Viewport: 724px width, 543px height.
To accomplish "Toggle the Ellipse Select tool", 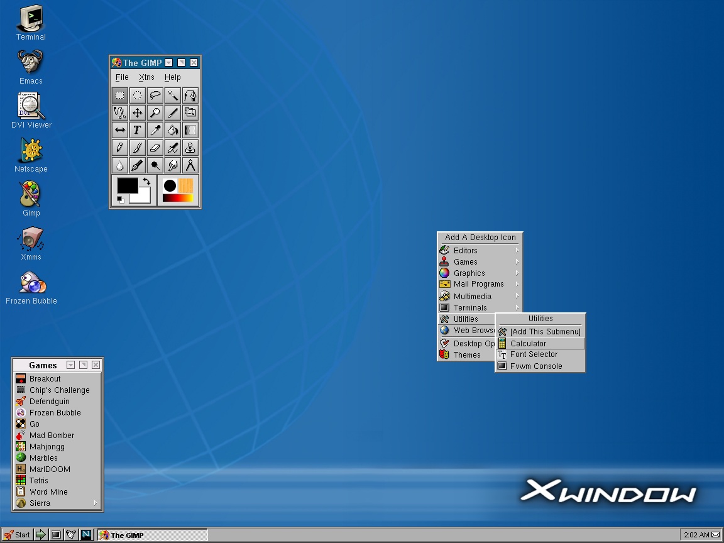I will (137, 95).
